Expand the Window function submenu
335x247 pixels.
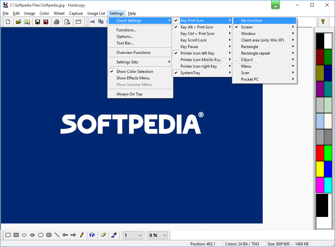pos(264,33)
